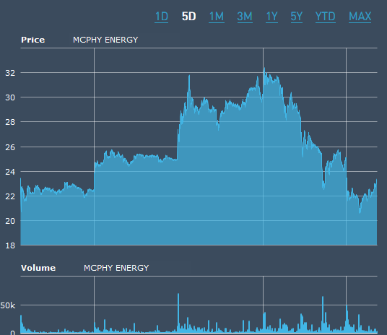Click the 28 price axis label
The image size is (387, 335).
pos(10,122)
